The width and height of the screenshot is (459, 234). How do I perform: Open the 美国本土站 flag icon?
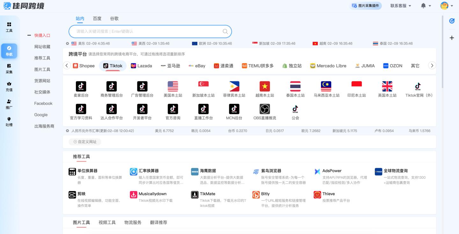173,86
